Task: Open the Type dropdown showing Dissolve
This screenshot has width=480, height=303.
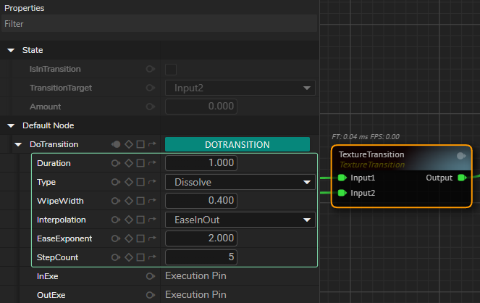Action: (240, 182)
